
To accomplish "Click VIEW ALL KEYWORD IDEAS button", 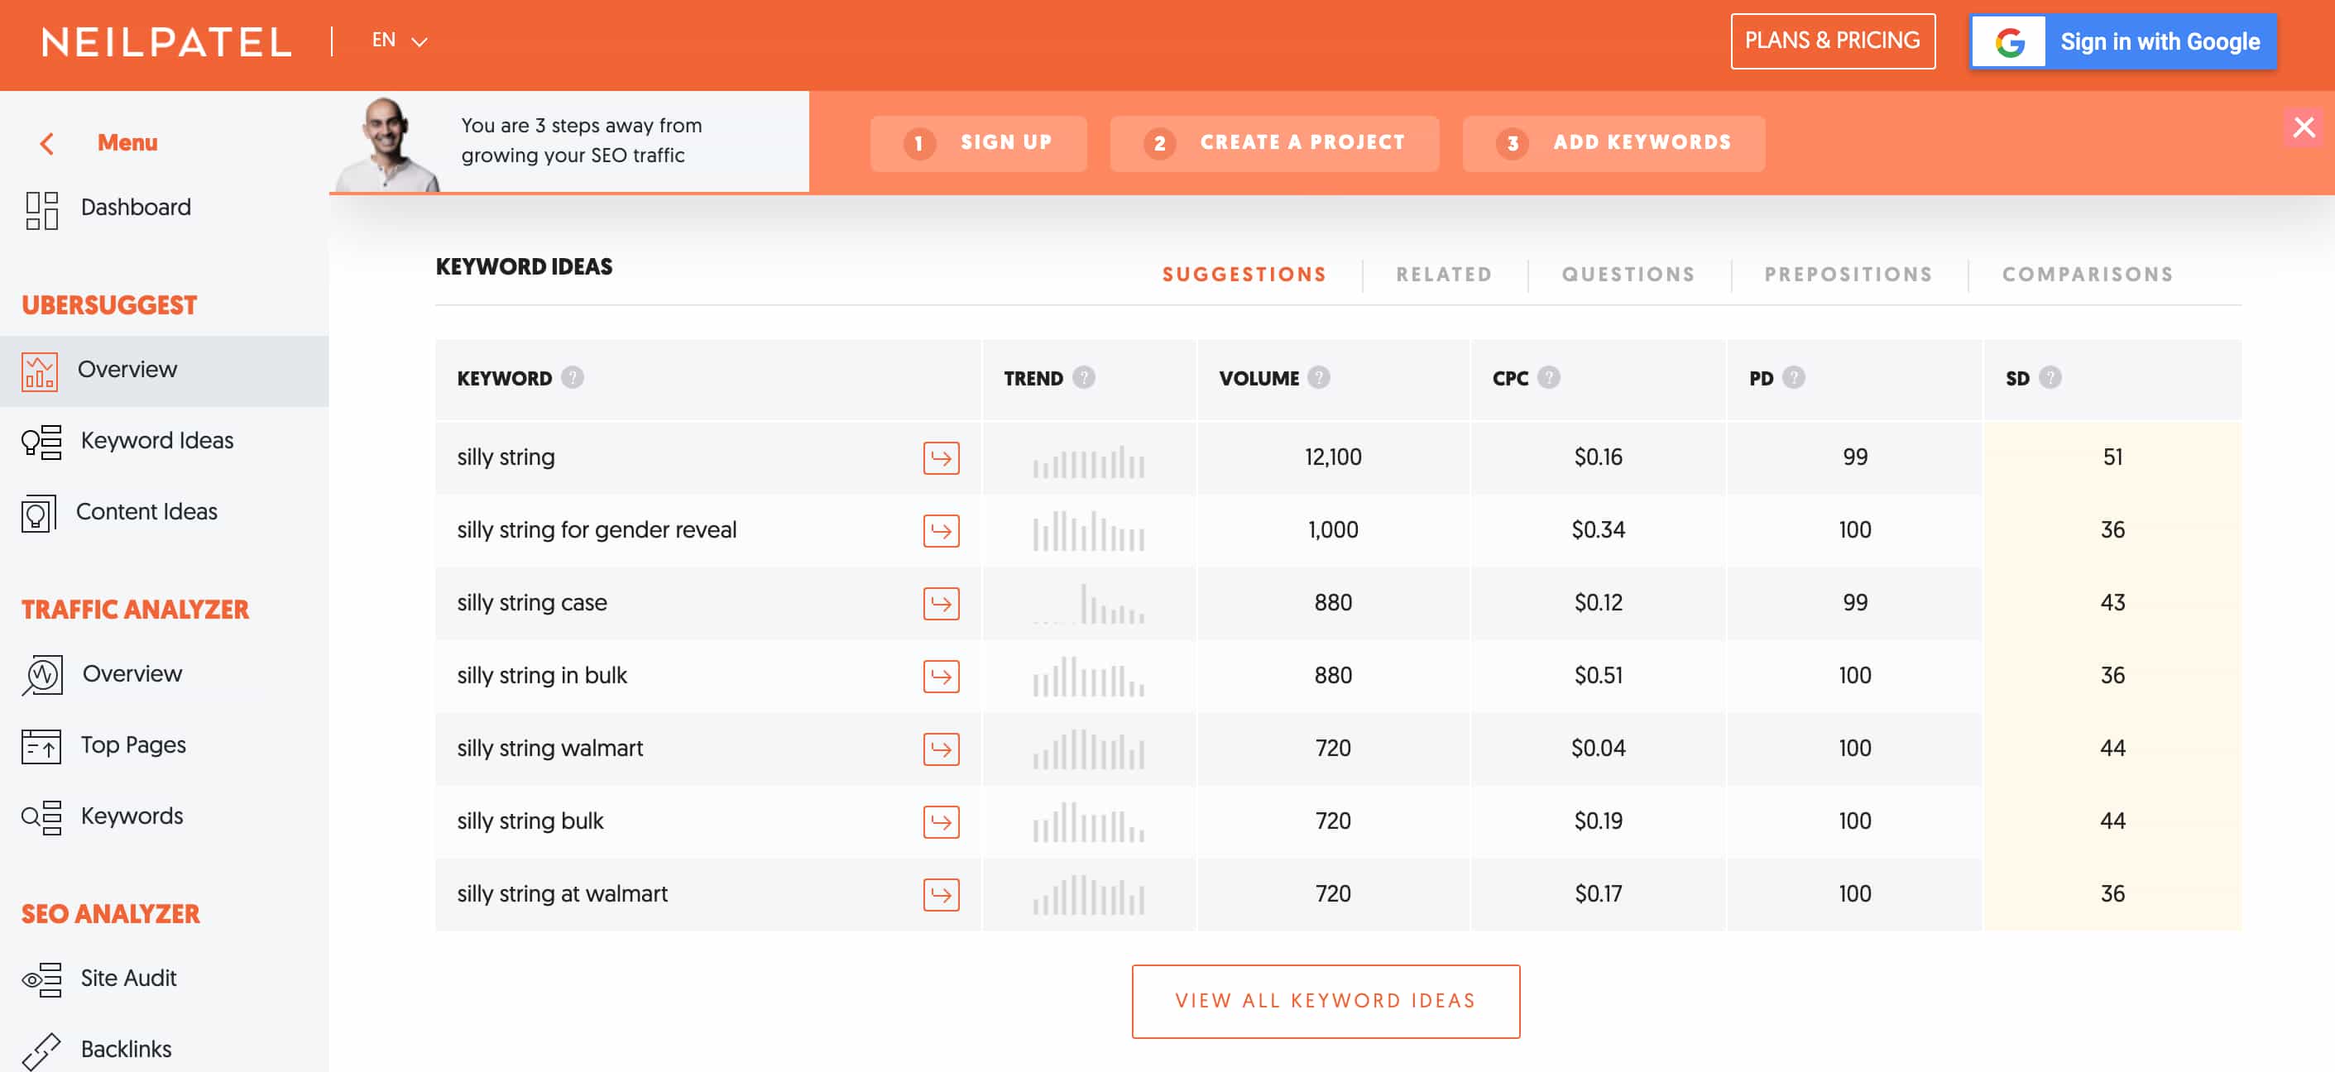I will [1326, 1000].
